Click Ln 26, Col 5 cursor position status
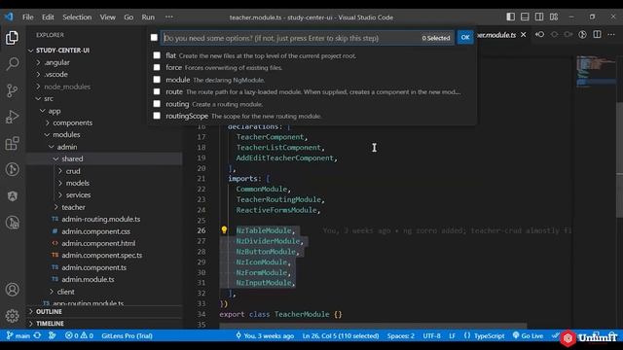 coord(341,335)
